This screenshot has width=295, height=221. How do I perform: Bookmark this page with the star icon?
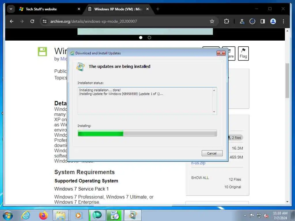coord(212,21)
